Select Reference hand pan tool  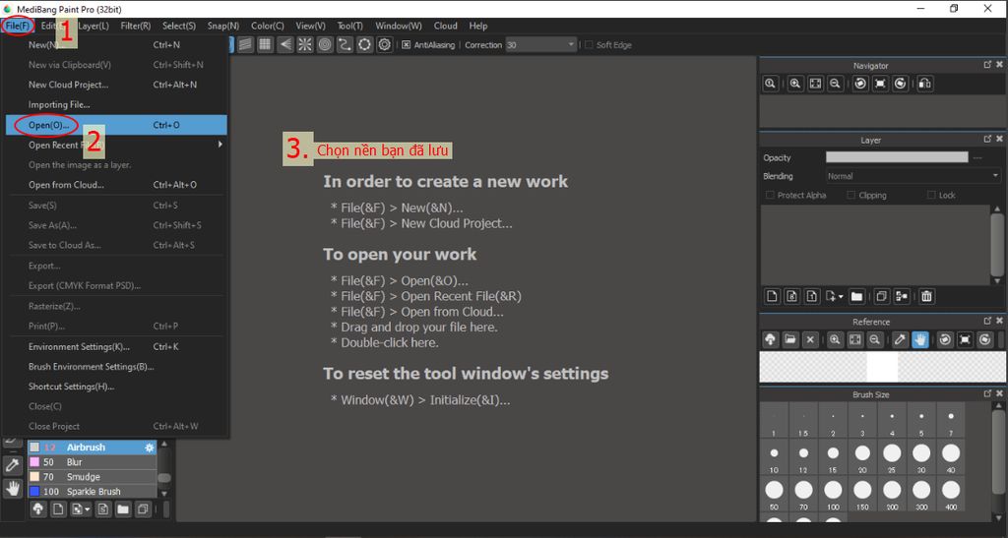tap(920, 339)
